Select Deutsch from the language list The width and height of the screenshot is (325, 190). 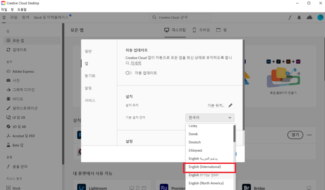pyautogui.click(x=209, y=142)
